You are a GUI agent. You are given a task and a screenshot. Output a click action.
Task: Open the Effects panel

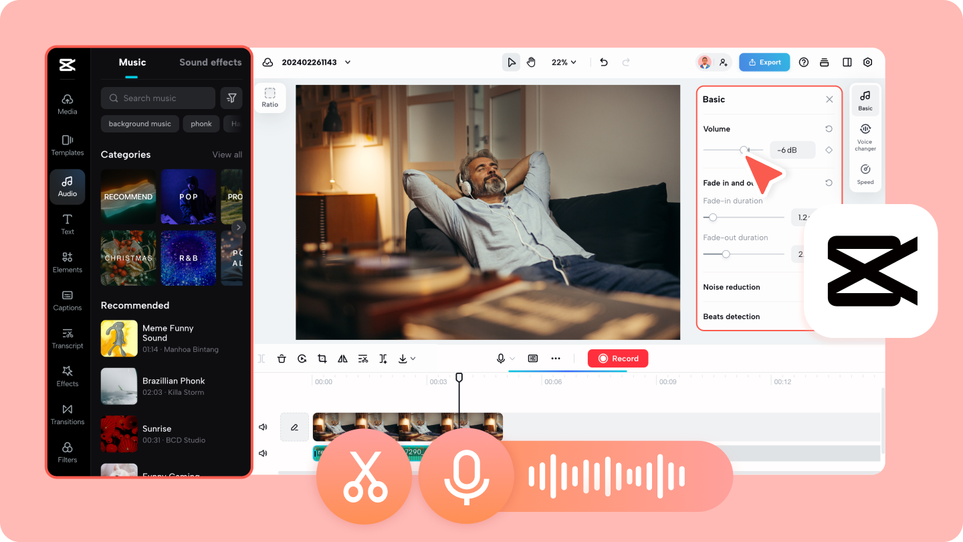pyautogui.click(x=68, y=376)
